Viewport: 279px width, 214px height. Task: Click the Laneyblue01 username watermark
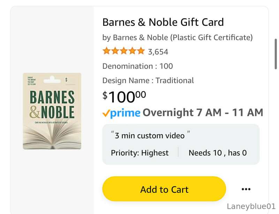[x=251, y=206]
